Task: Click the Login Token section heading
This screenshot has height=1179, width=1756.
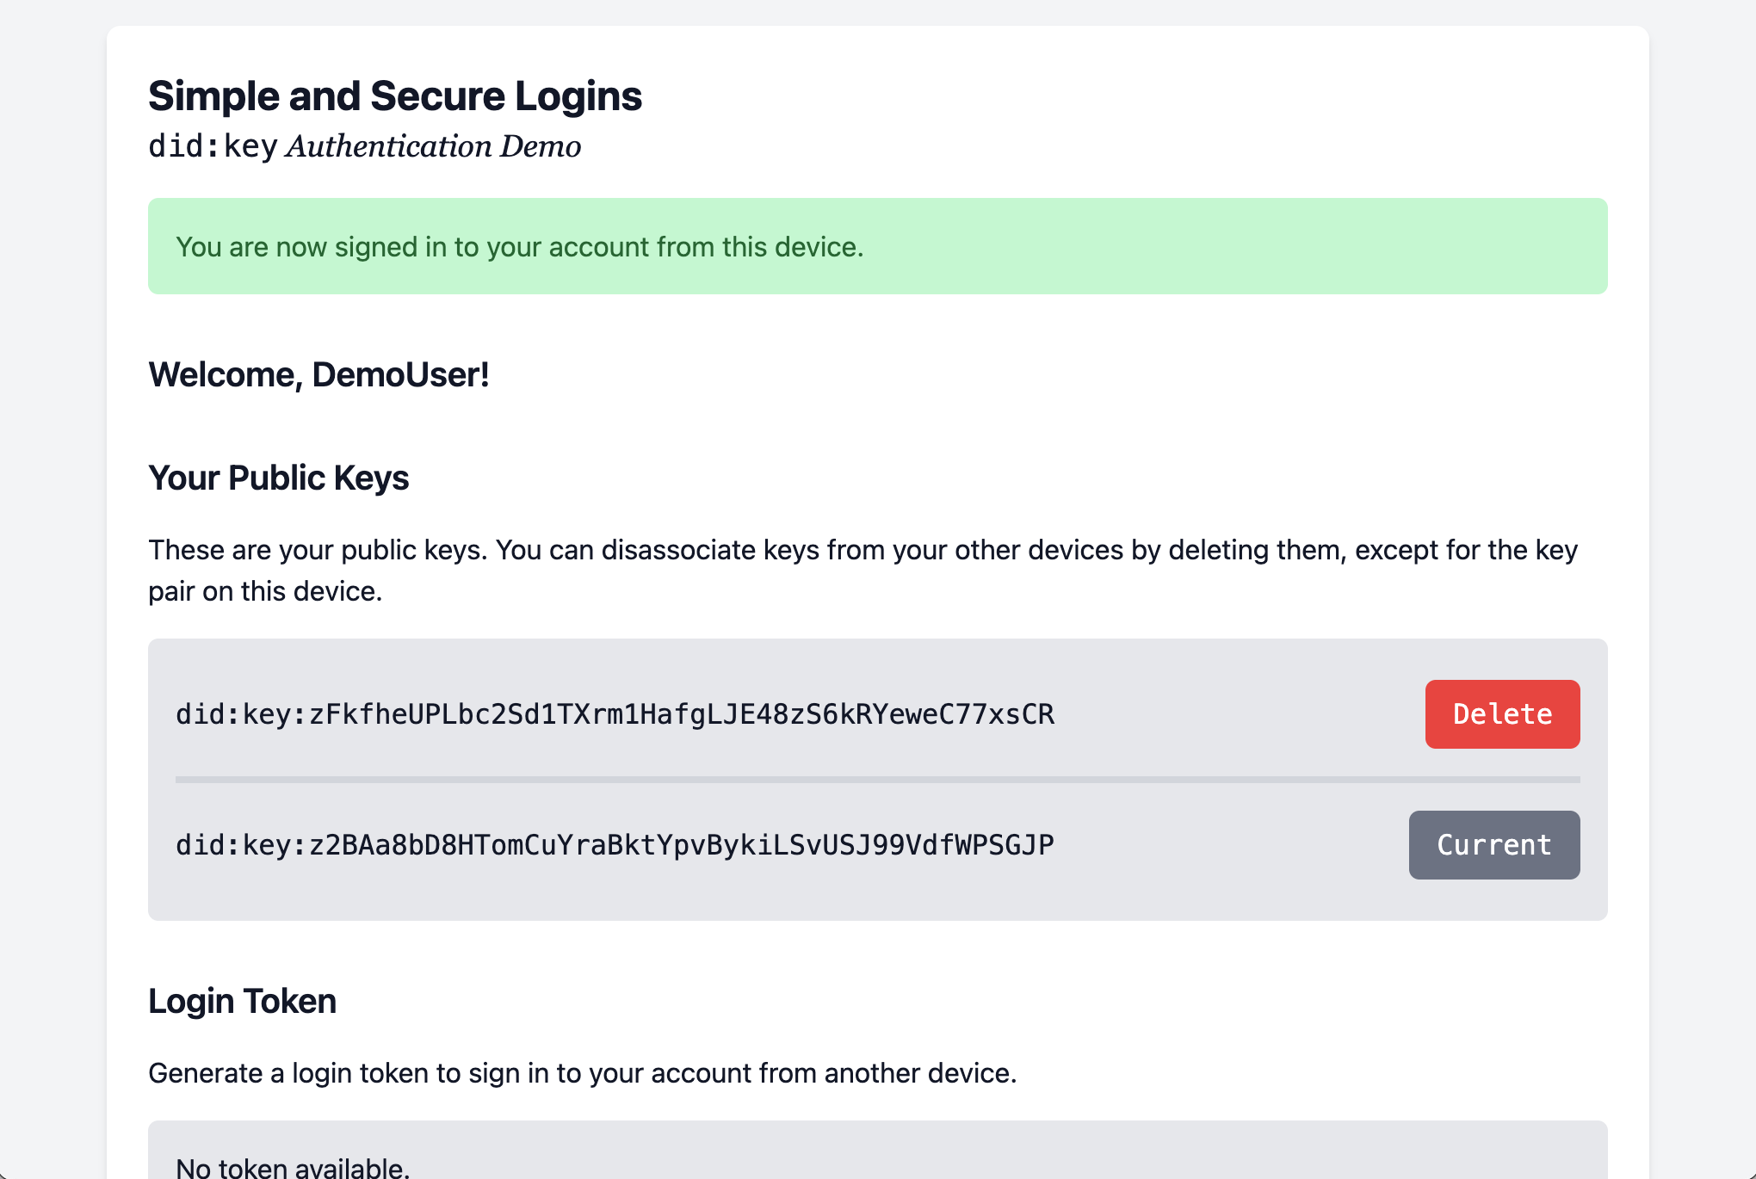Action: tap(243, 1000)
